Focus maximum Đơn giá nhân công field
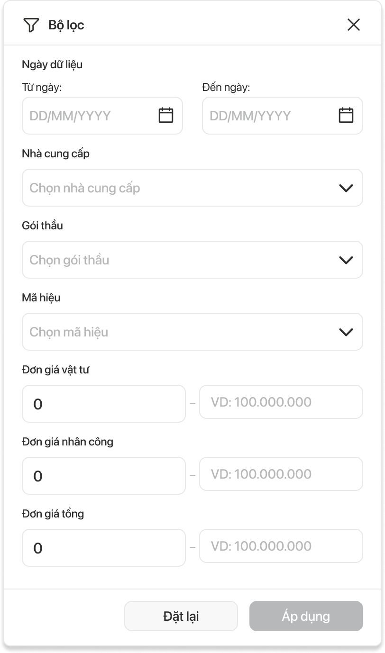 pyautogui.click(x=281, y=474)
